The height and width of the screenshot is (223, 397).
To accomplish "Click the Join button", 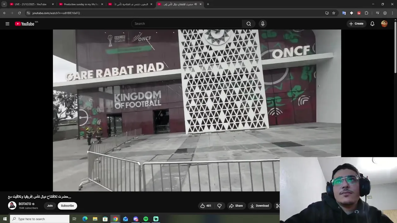I will [x=50, y=206].
